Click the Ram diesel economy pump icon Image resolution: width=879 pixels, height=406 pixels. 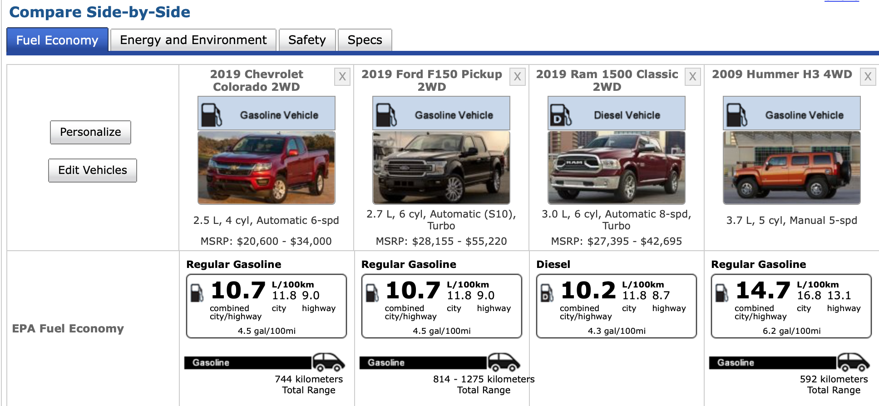click(x=547, y=293)
